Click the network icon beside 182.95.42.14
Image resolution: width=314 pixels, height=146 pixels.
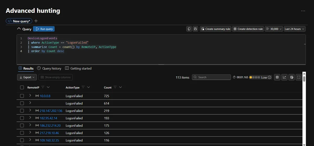click(37, 118)
